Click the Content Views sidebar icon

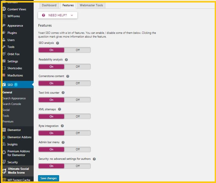(x=4, y=9)
